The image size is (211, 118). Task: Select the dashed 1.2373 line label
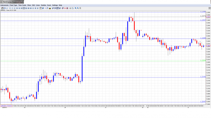point(203,16)
